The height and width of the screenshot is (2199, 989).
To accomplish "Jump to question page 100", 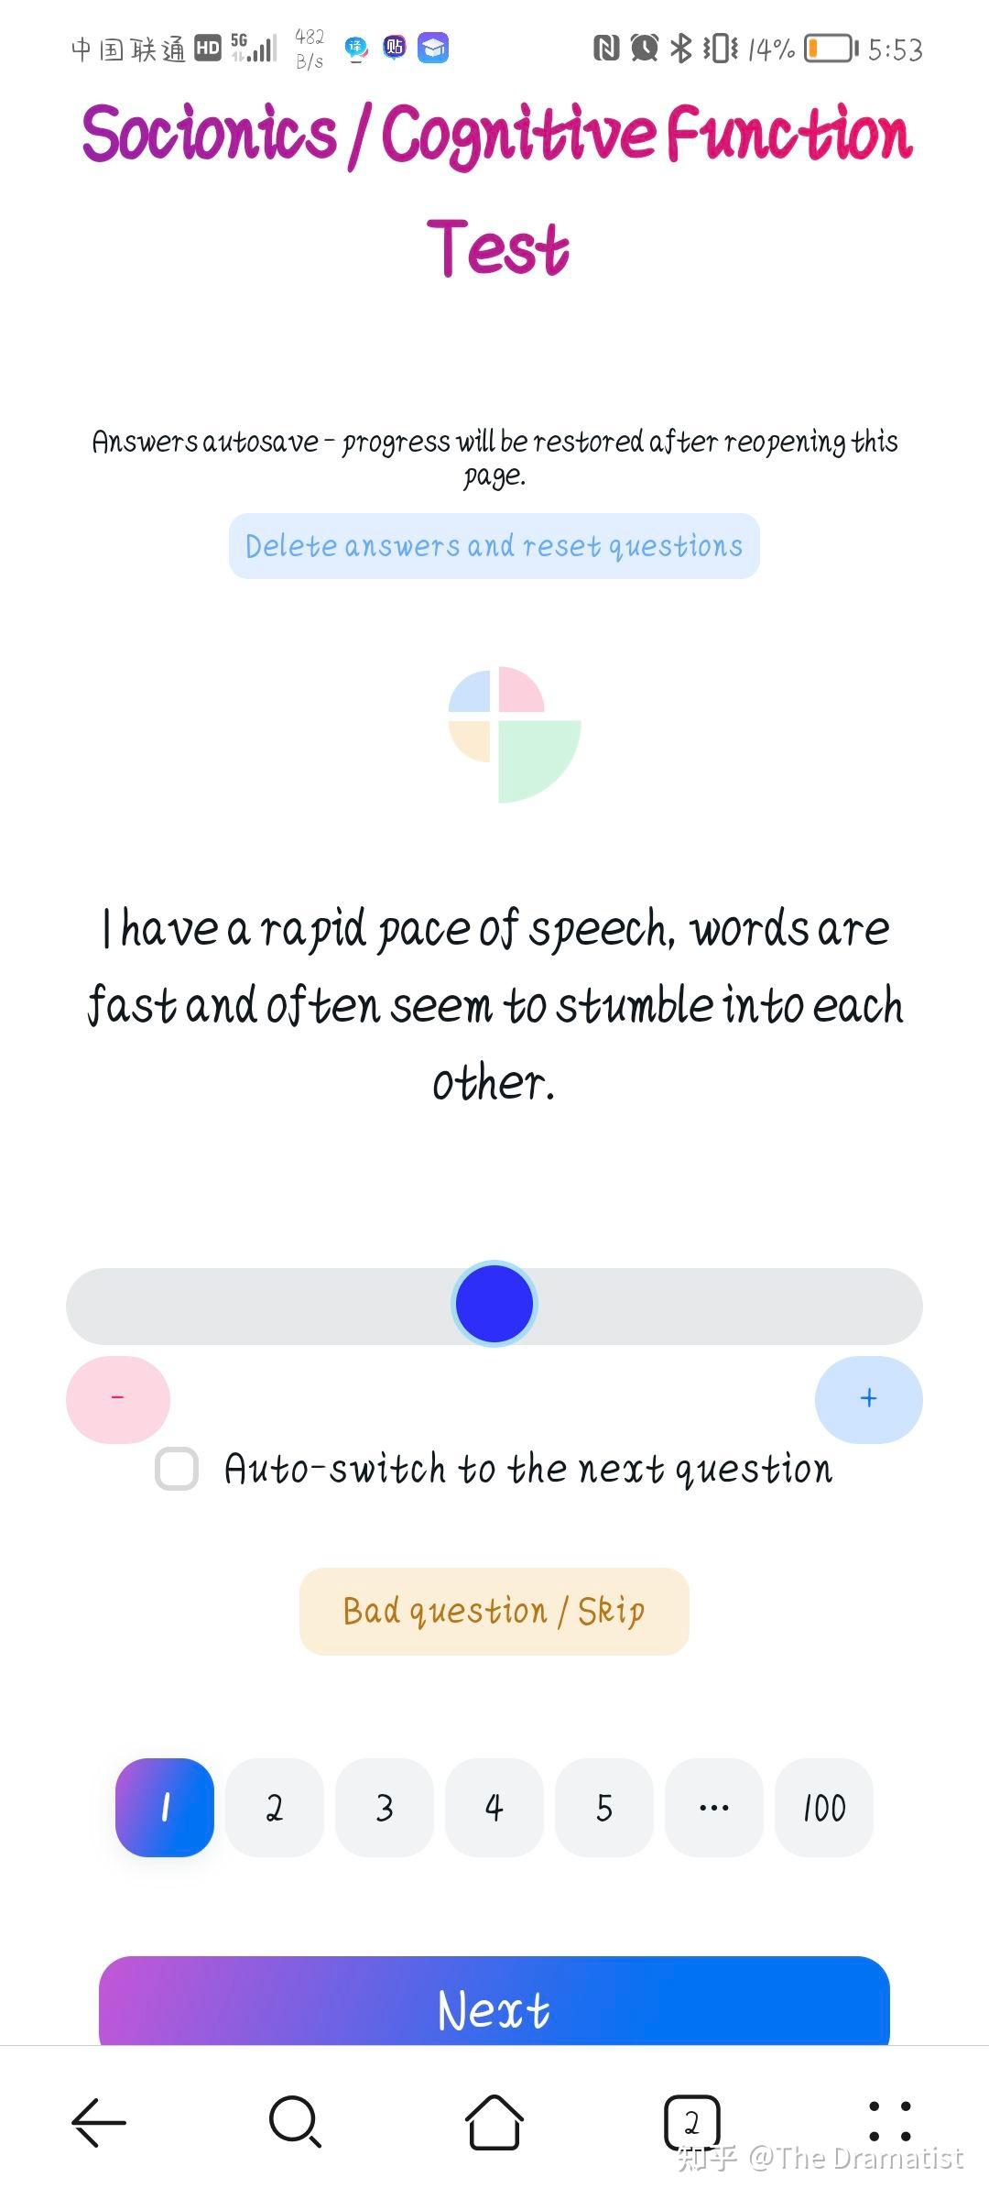I will click(x=824, y=1808).
